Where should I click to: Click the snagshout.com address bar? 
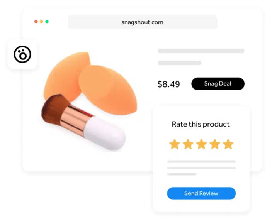[143, 22]
